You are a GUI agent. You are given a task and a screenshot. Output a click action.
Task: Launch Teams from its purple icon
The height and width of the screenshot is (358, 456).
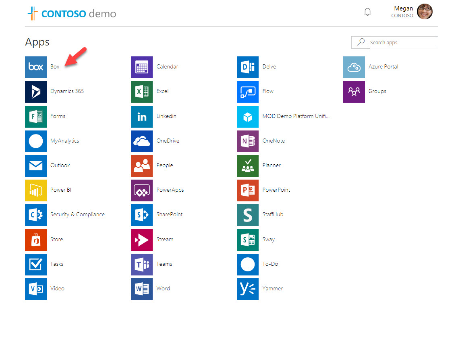pyautogui.click(x=142, y=264)
